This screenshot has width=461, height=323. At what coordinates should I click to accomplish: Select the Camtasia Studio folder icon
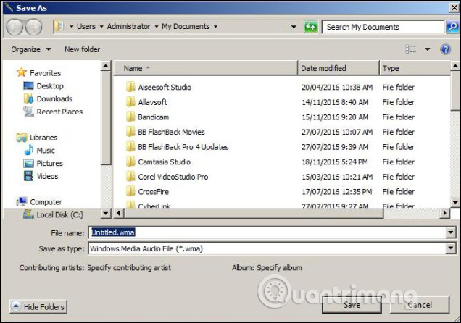(x=130, y=161)
